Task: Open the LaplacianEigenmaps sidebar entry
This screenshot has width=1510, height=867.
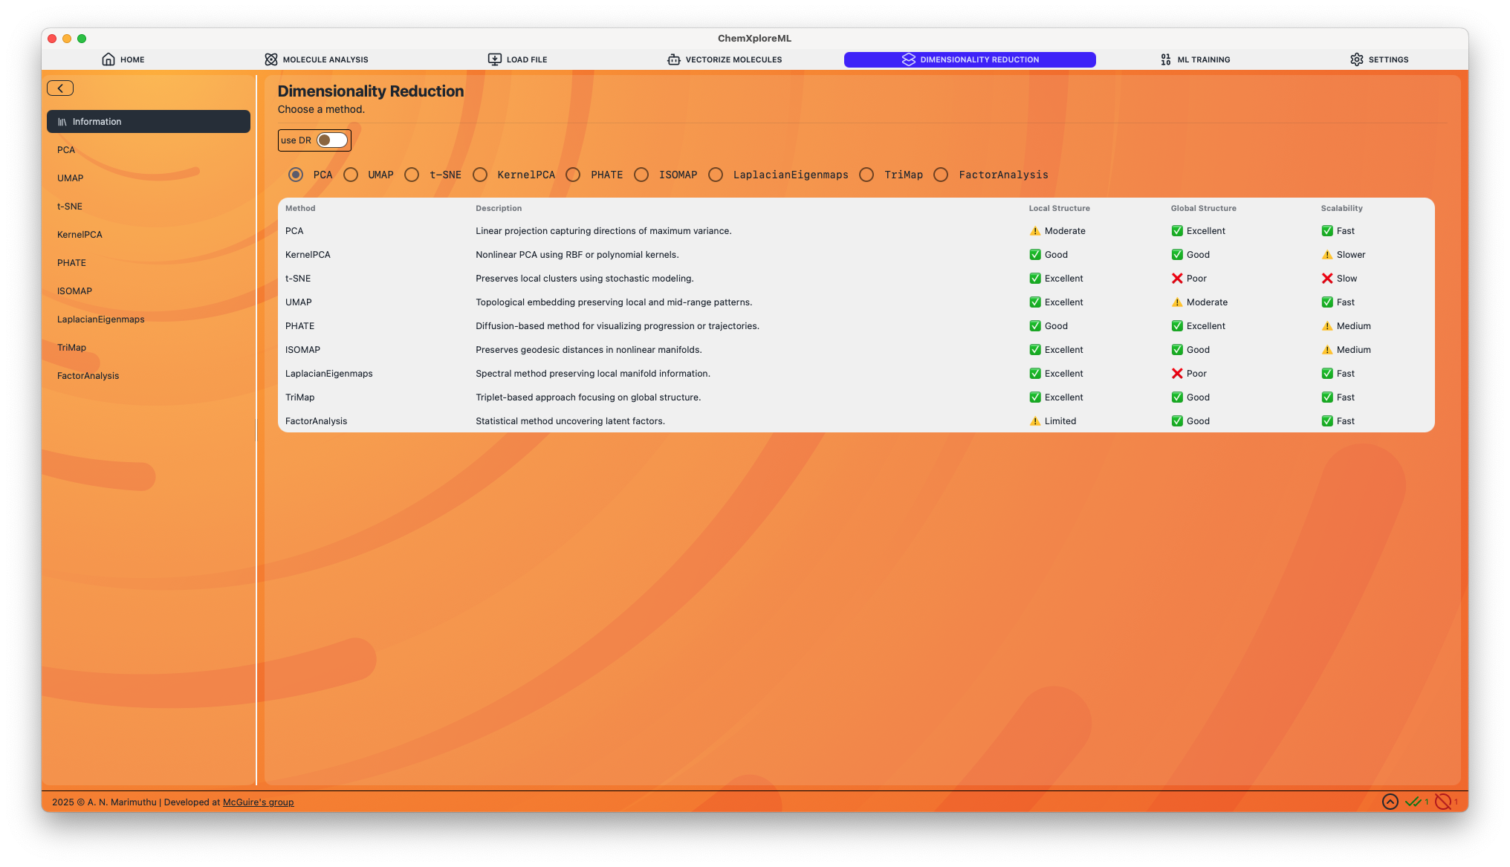Action: click(149, 319)
